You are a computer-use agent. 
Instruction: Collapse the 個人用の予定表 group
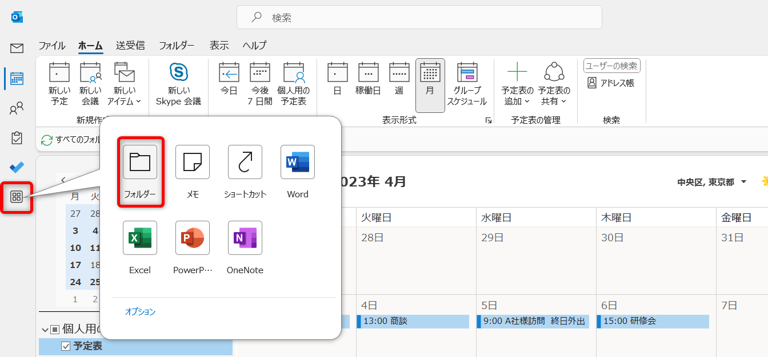point(45,330)
